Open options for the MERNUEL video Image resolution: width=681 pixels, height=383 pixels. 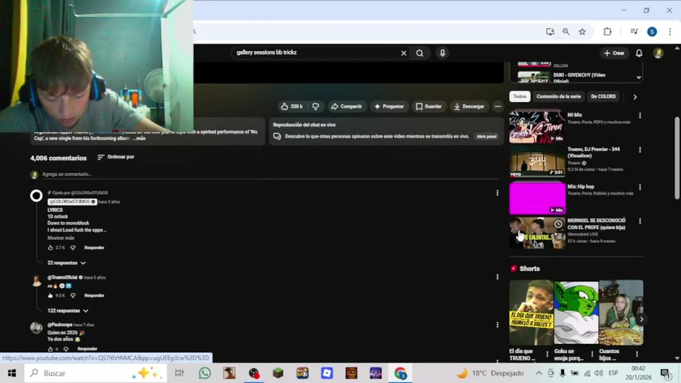(640, 221)
